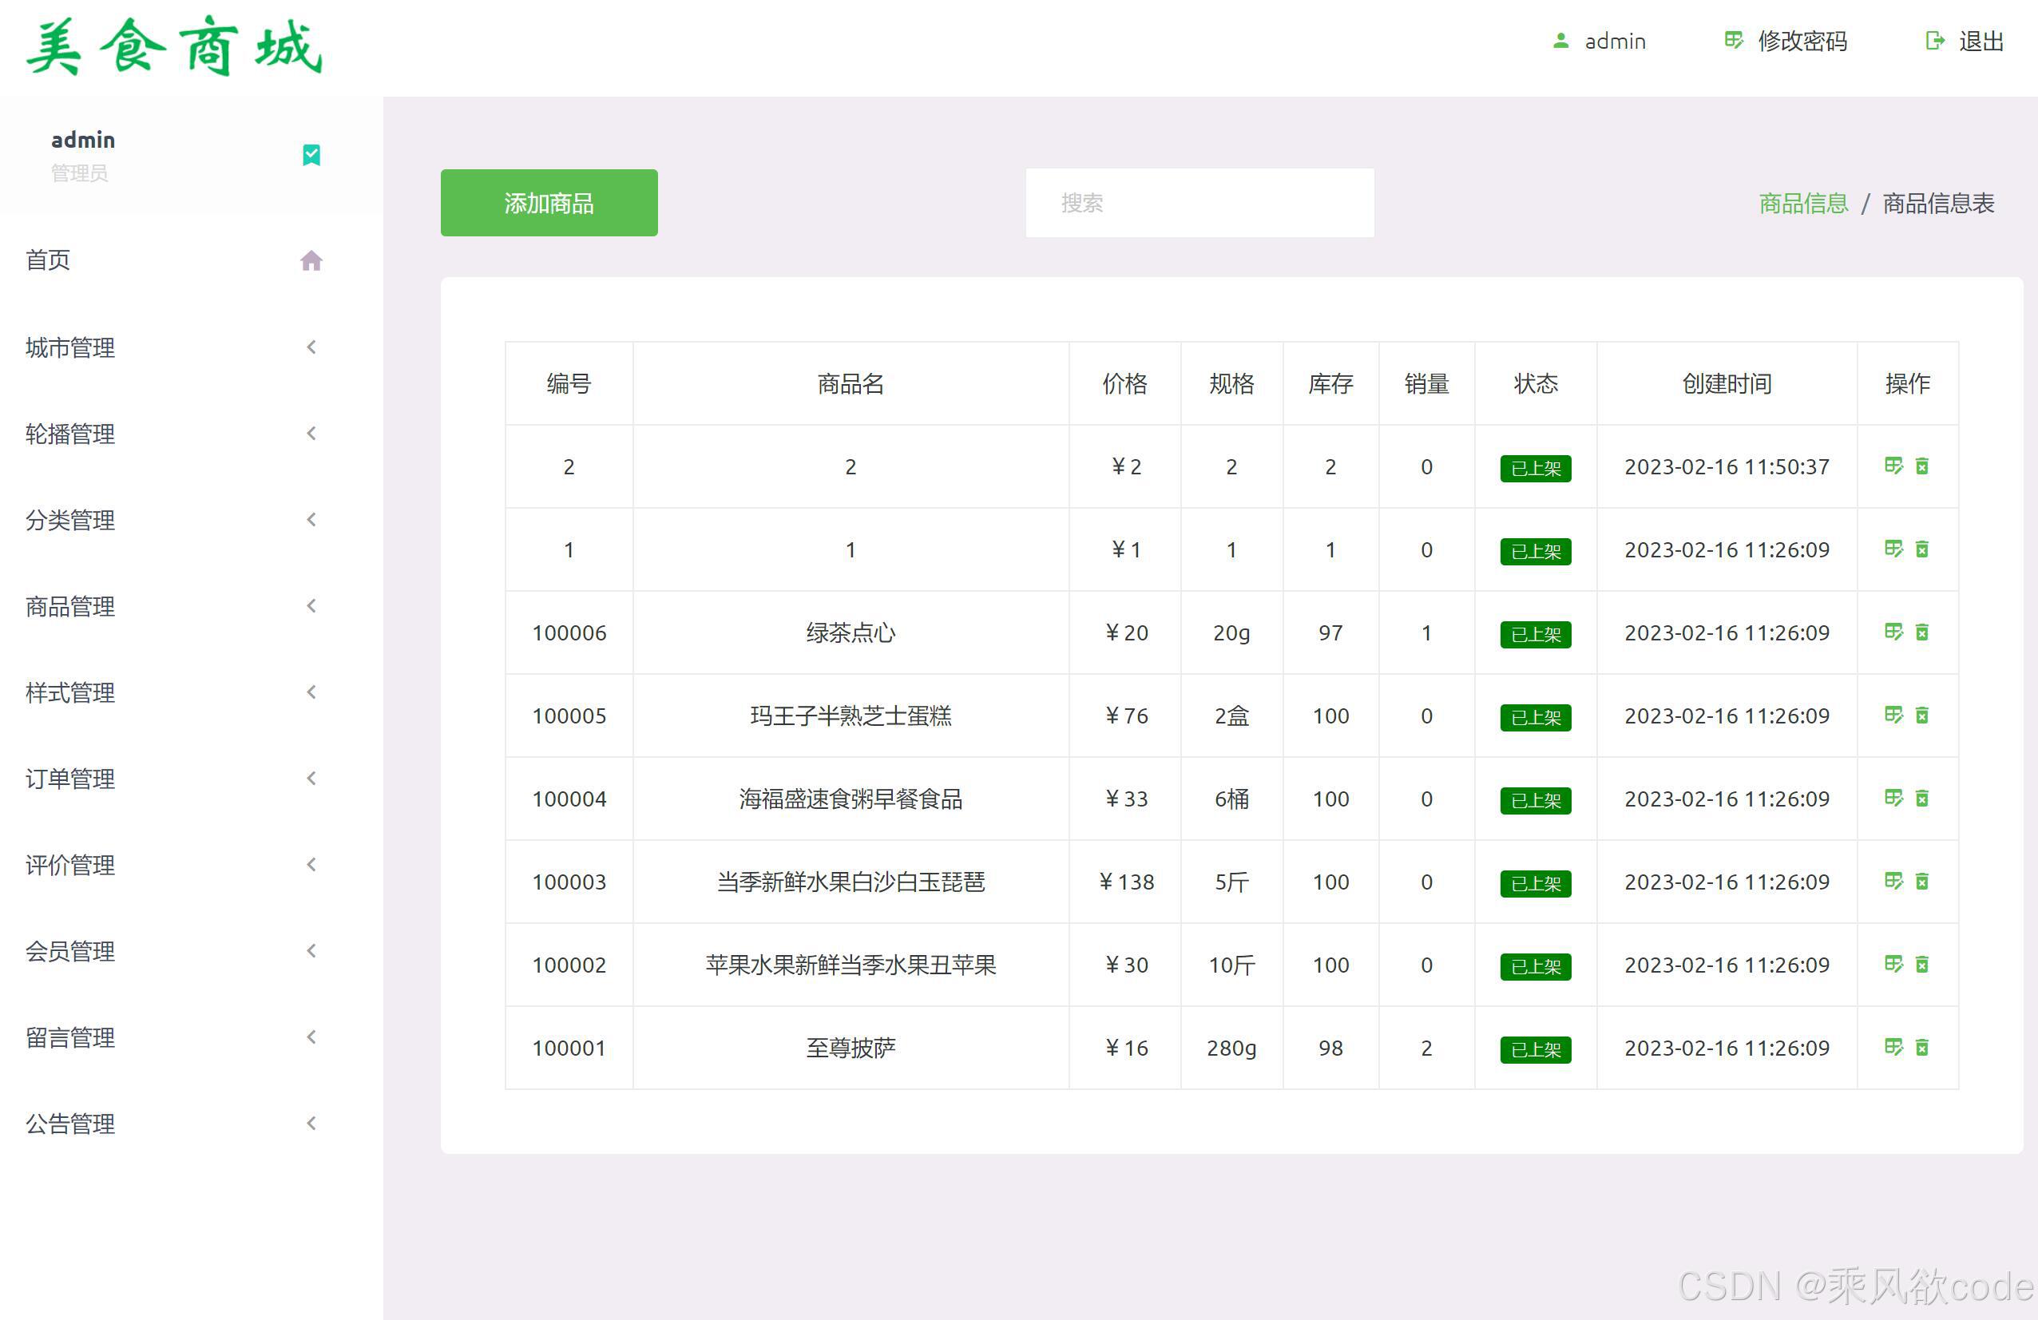Edit product 100002 using edit icon

pyautogui.click(x=1893, y=964)
